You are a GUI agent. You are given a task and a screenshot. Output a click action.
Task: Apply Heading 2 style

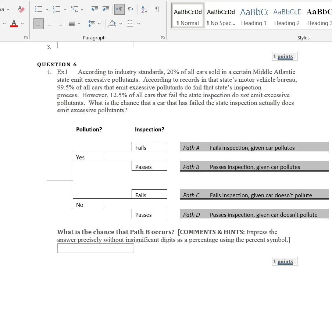[287, 16]
